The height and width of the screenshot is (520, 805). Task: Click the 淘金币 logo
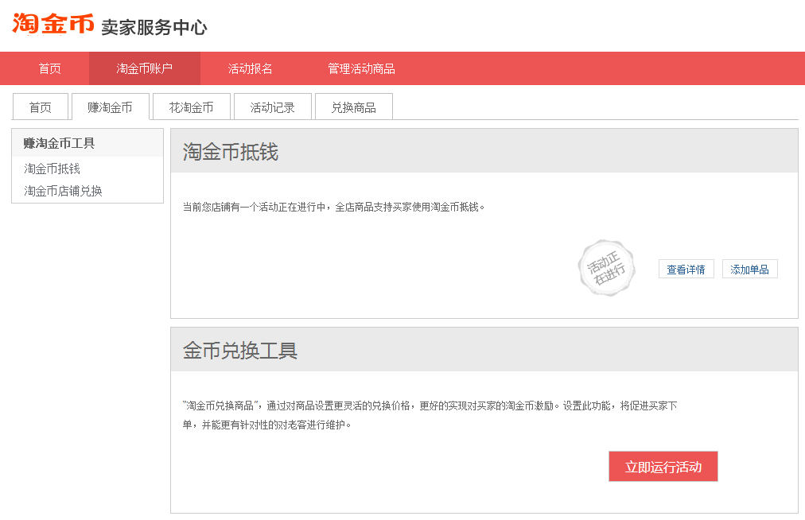tap(52, 24)
